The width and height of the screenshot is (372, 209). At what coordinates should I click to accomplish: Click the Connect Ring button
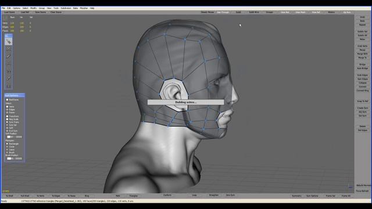pyautogui.click(x=362, y=91)
